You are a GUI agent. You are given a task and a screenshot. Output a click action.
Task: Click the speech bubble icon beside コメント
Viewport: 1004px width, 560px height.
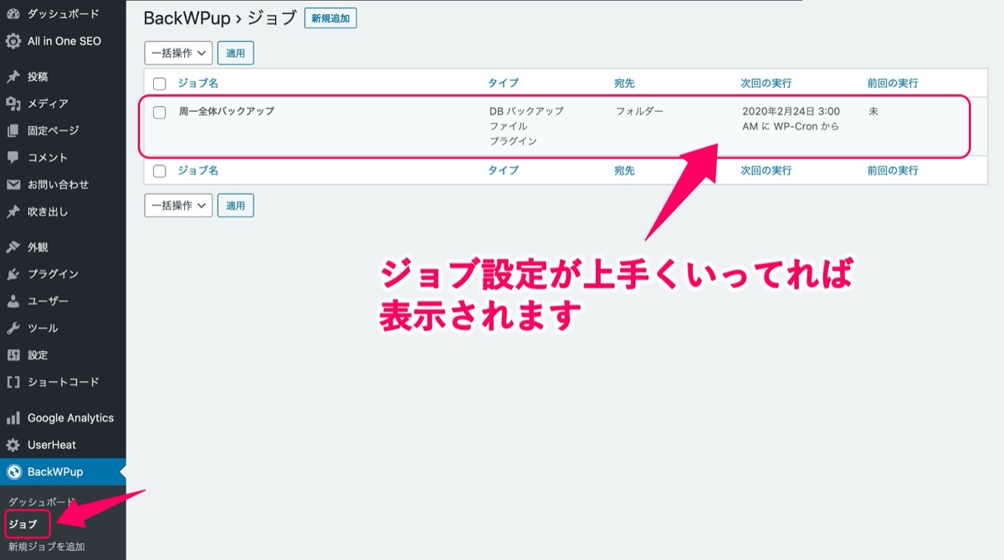[x=13, y=157]
